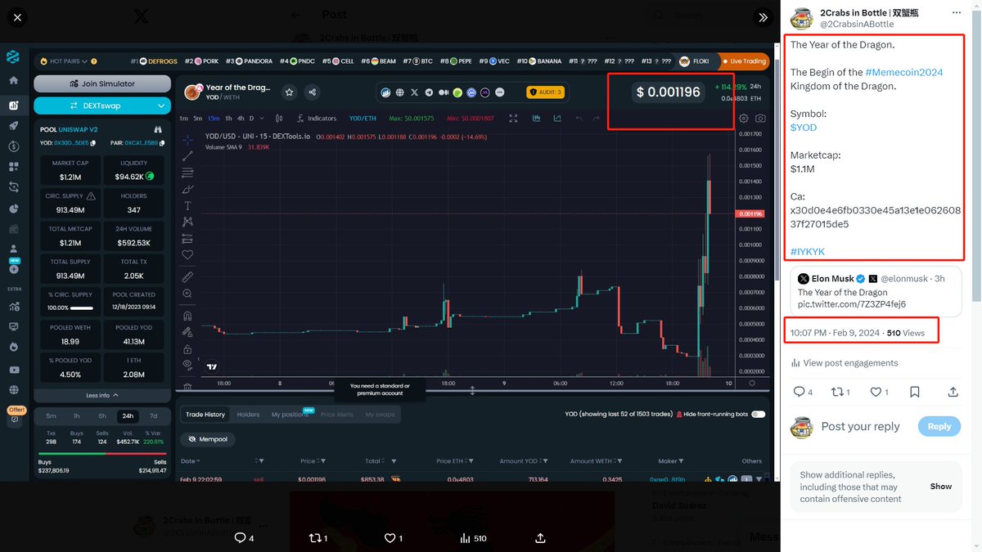Bookmark the post in X panel
Image resolution: width=982 pixels, height=552 pixels.
pos(915,392)
